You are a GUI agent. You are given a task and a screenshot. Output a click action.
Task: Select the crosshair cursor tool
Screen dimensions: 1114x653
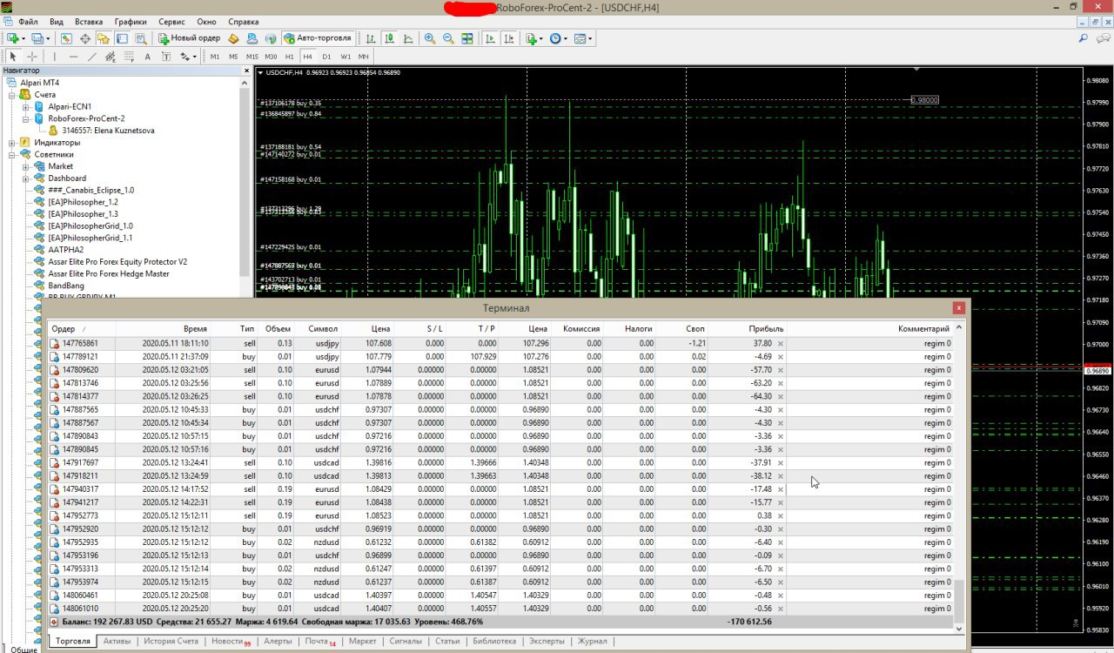pyautogui.click(x=32, y=57)
